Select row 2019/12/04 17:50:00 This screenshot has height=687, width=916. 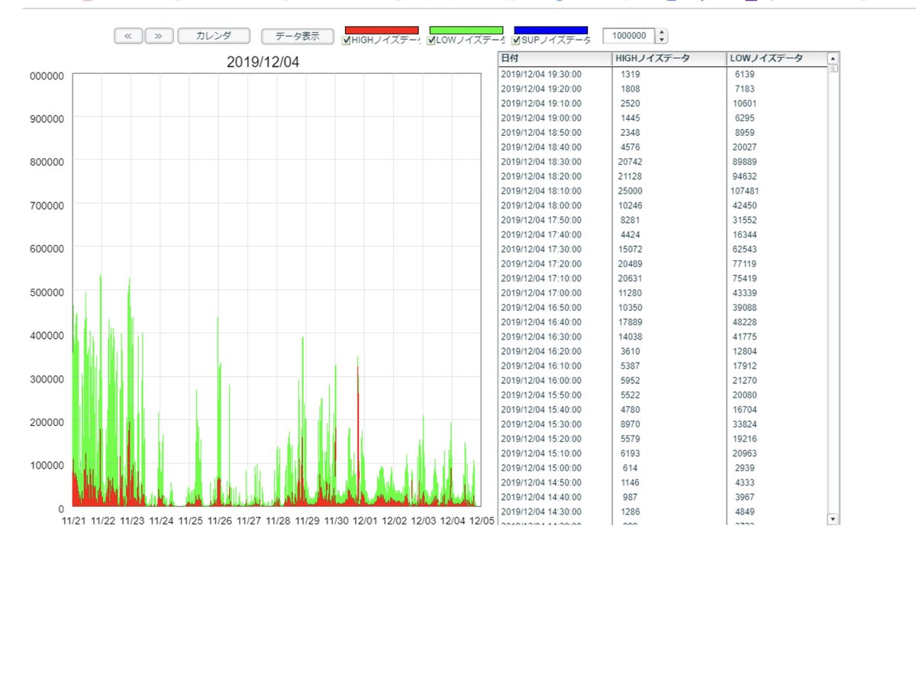(663, 220)
